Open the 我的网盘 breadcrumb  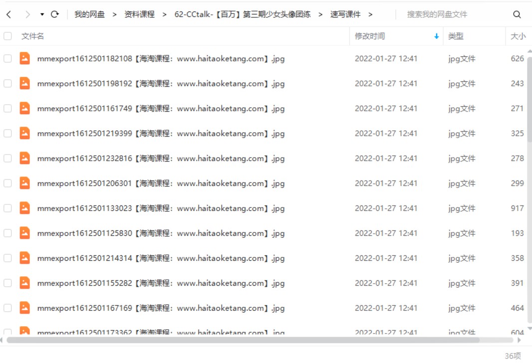pos(89,14)
